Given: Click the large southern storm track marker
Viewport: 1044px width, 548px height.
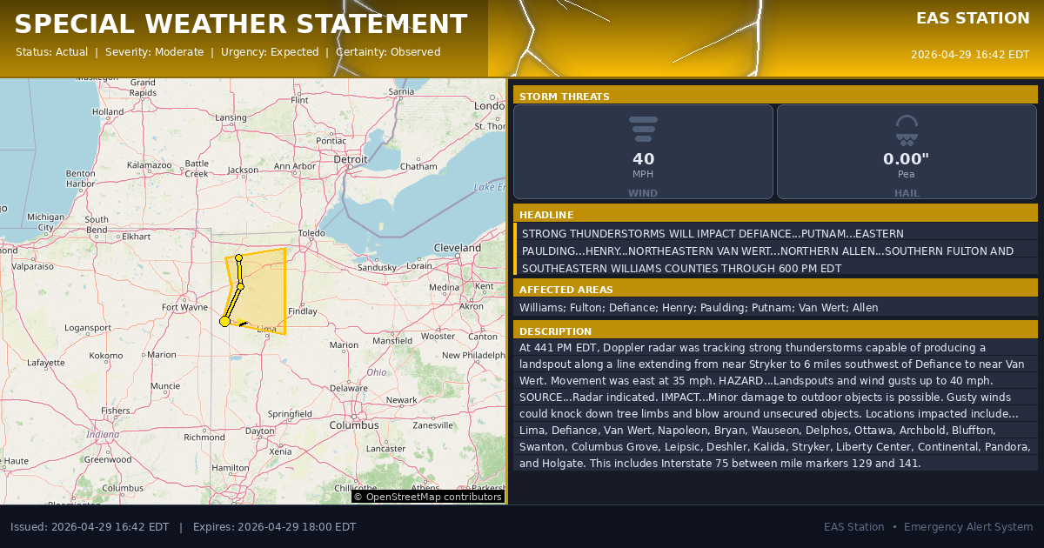Looking at the screenshot, I should pos(224,322).
